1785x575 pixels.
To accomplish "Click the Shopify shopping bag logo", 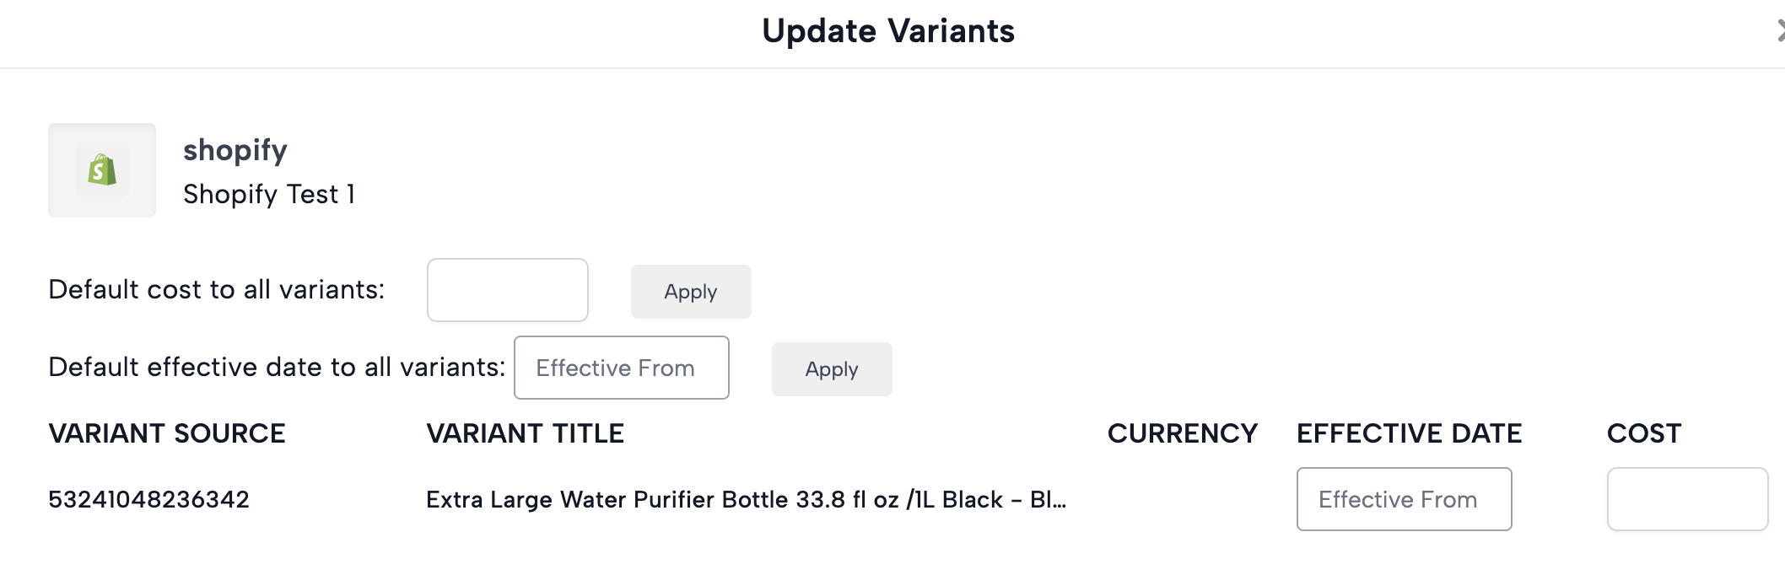I will pos(102,170).
